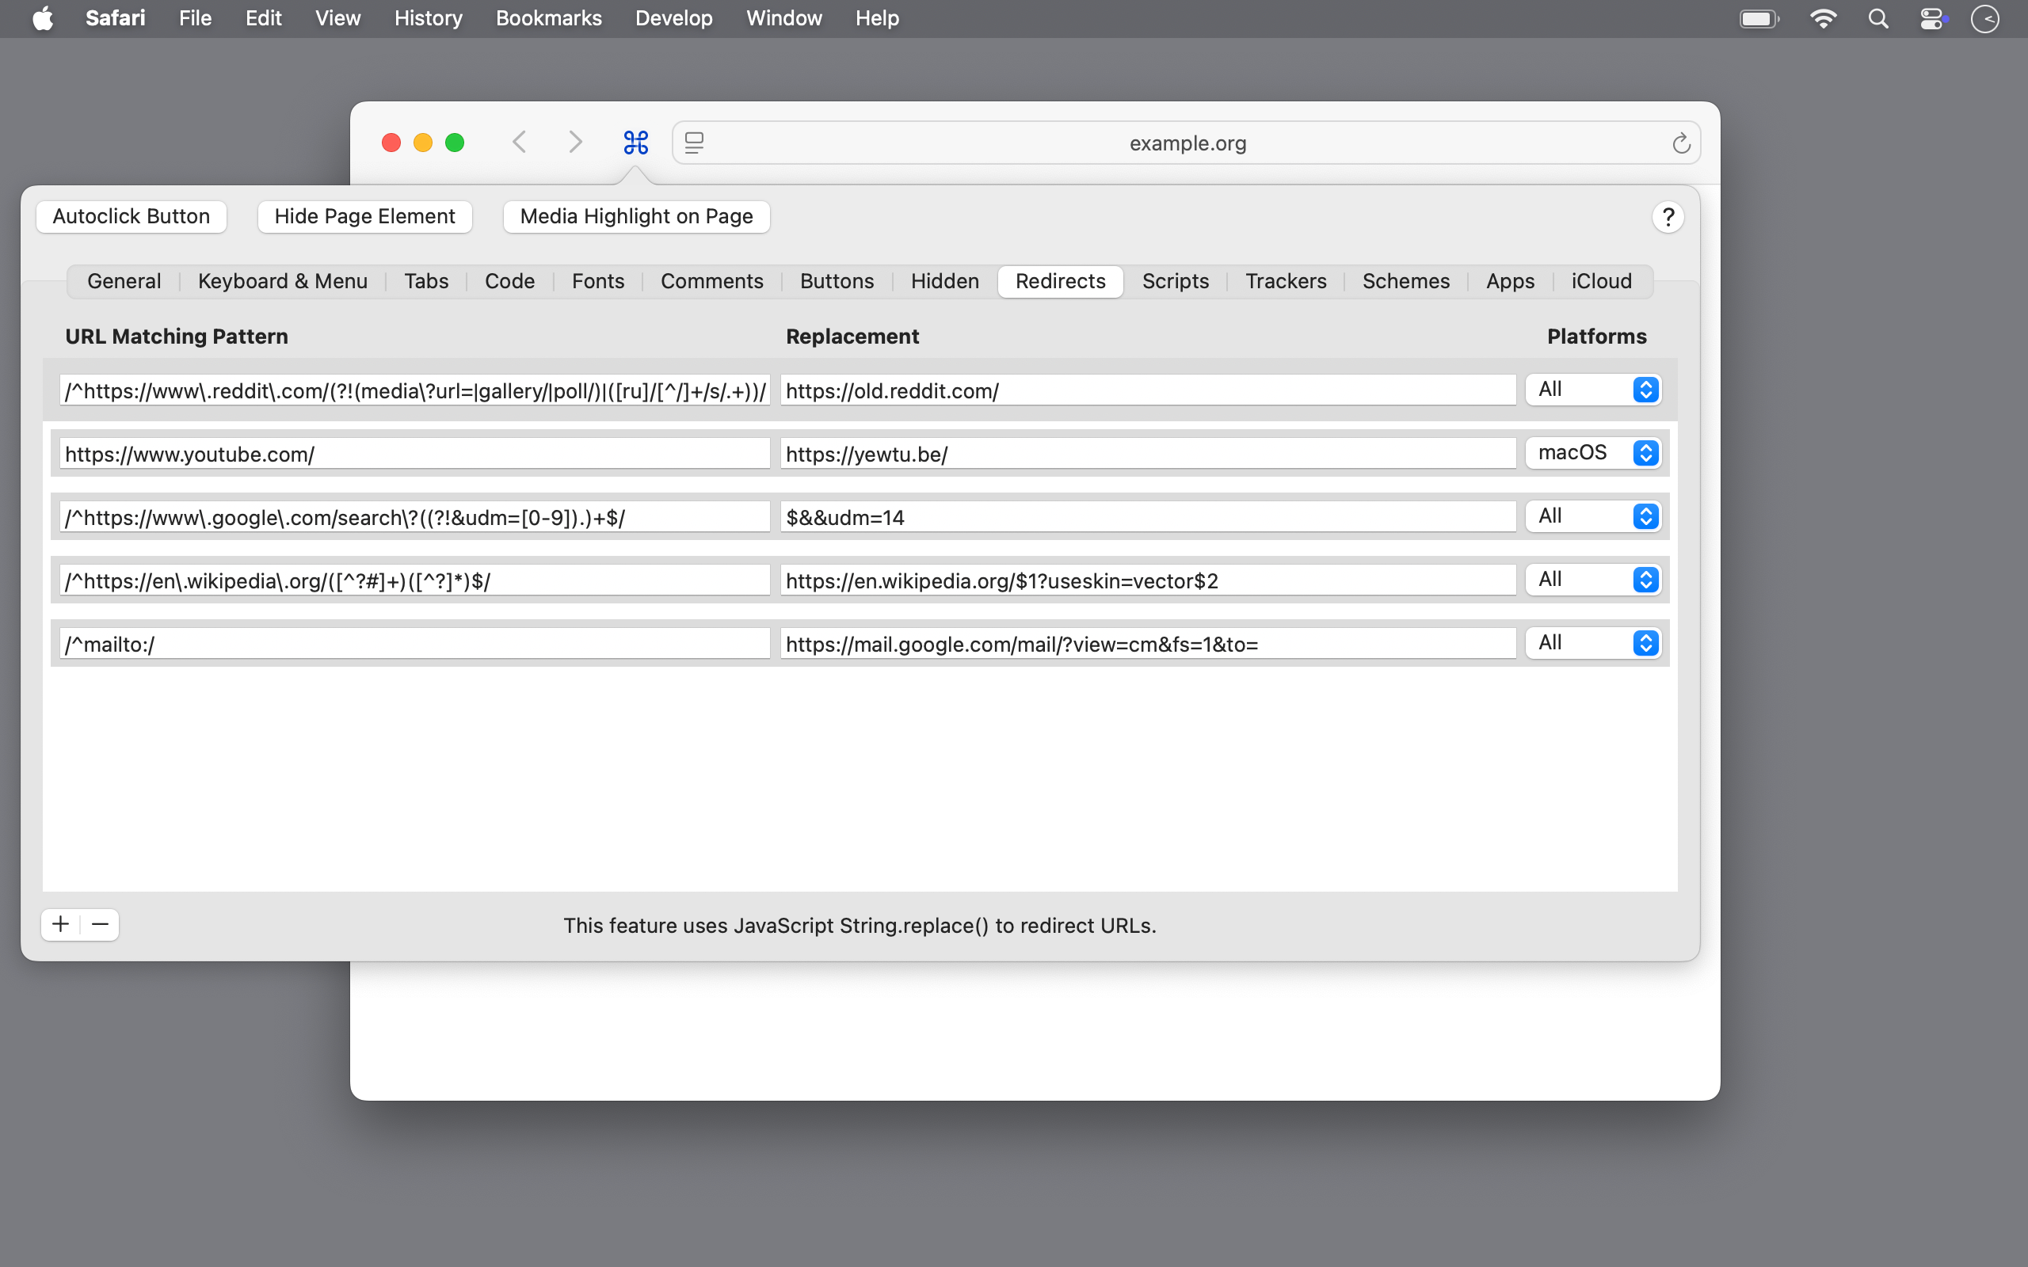Open the Safari app menu
Screen dimensions: 2028x1267
[116, 18]
